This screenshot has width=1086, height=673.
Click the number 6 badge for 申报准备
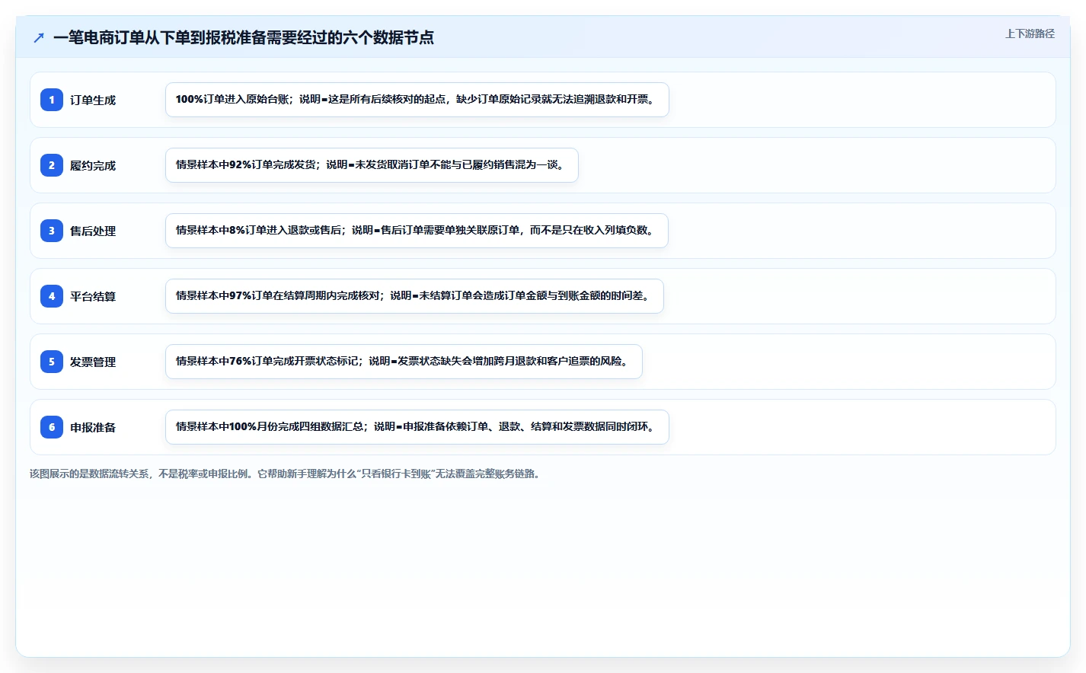[x=52, y=427]
